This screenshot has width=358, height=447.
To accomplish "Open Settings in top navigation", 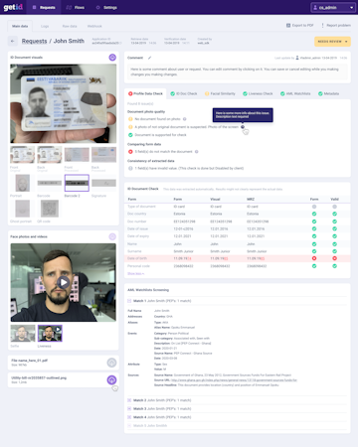I will pos(106,7).
